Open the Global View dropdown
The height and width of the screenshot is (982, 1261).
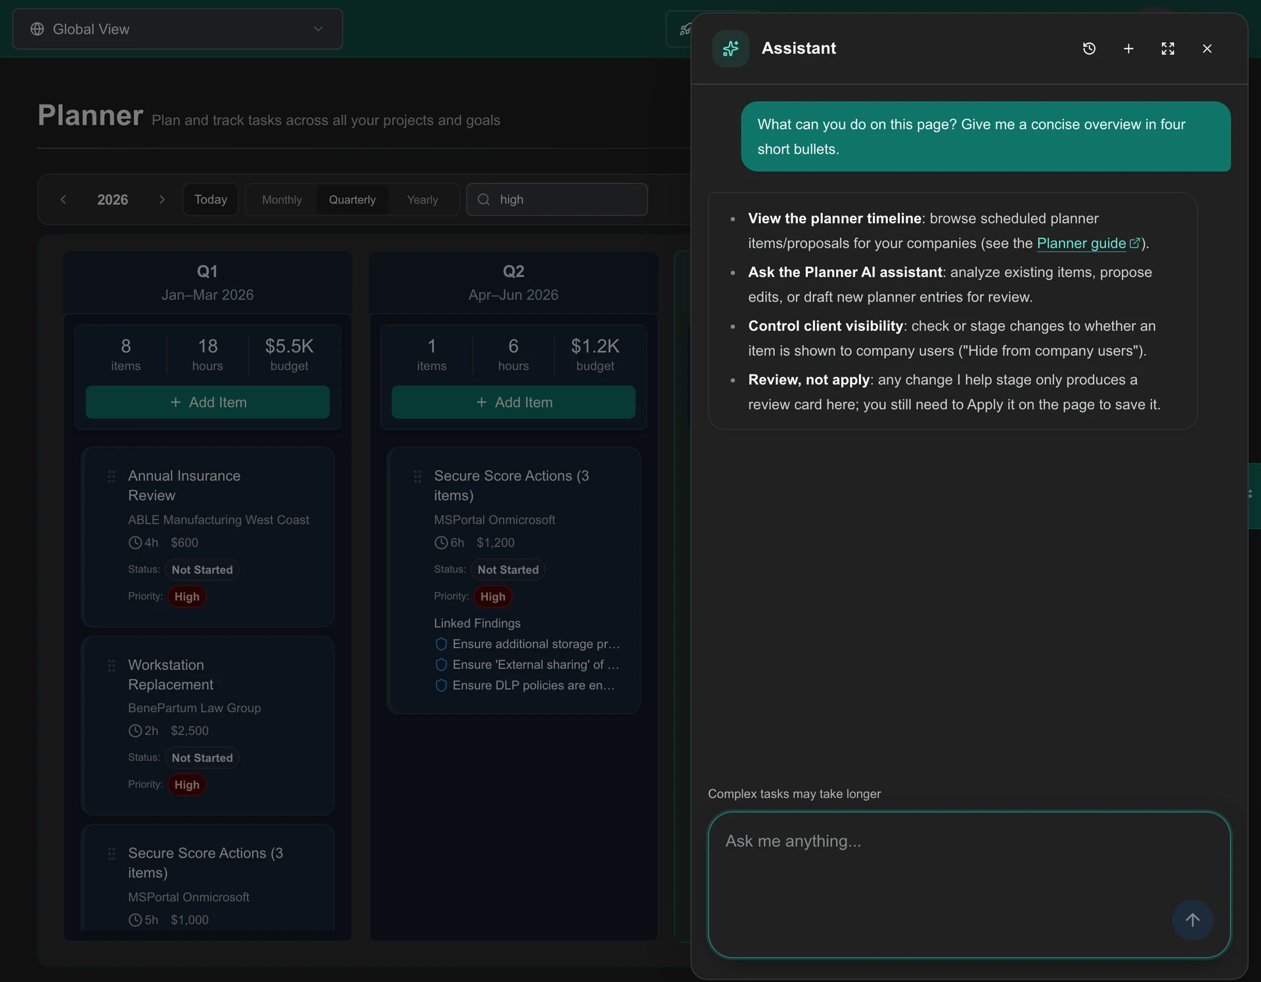[177, 29]
